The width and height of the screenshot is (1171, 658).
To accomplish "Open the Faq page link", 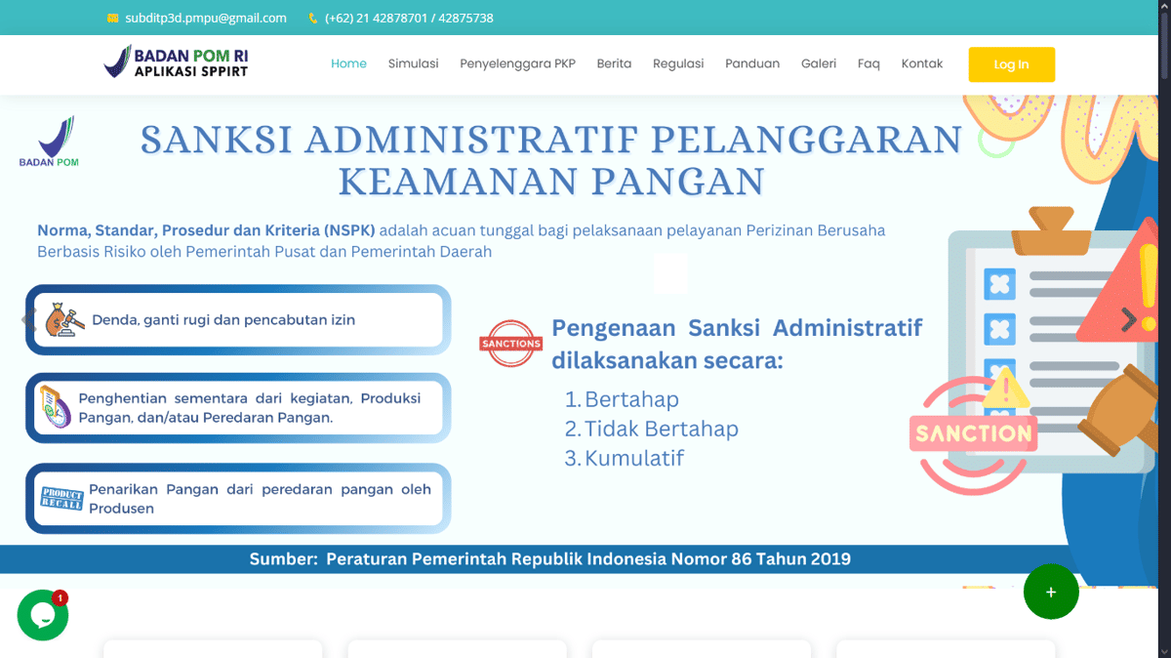I will click(x=868, y=64).
